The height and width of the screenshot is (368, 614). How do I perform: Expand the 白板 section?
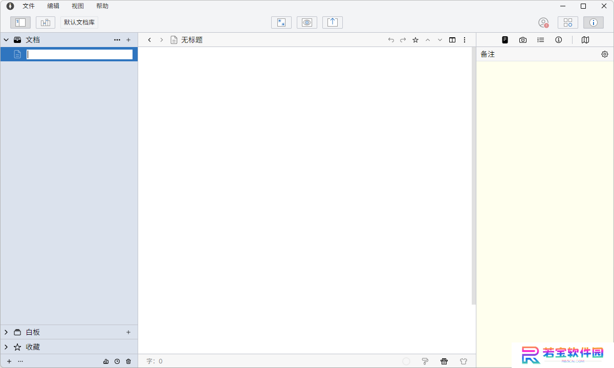pyautogui.click(x=6, y=332)
